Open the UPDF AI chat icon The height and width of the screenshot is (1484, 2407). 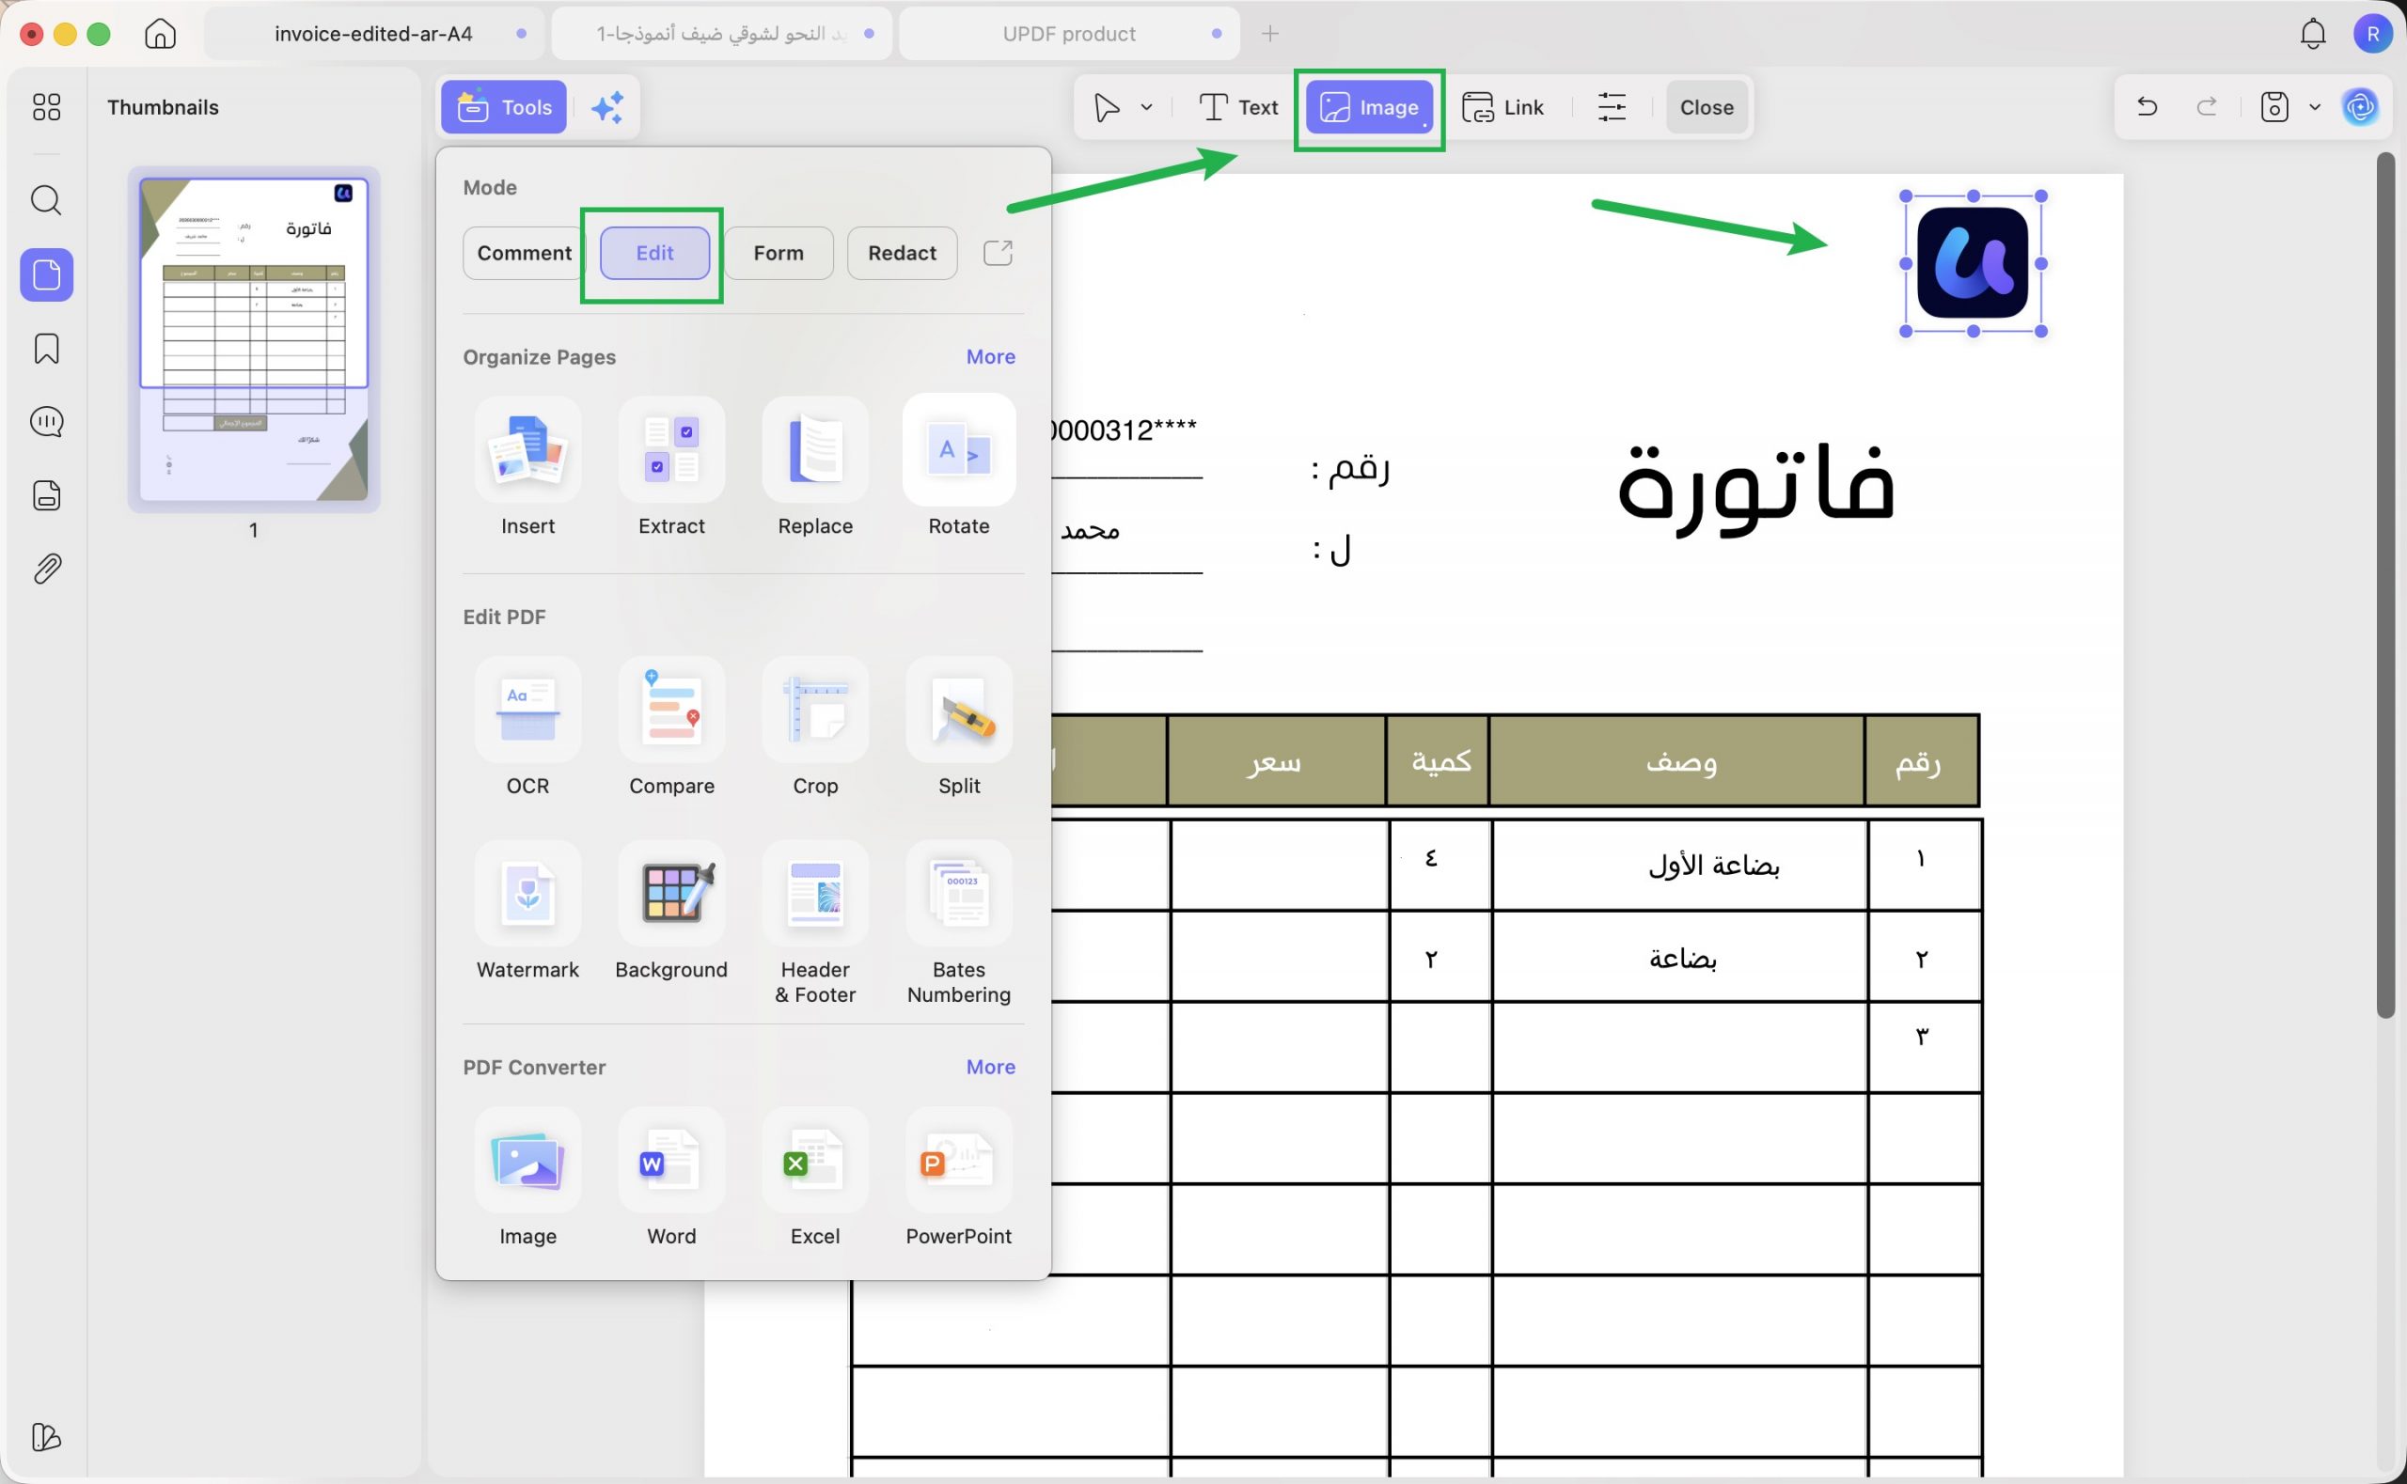click(x=2360, y=107)
